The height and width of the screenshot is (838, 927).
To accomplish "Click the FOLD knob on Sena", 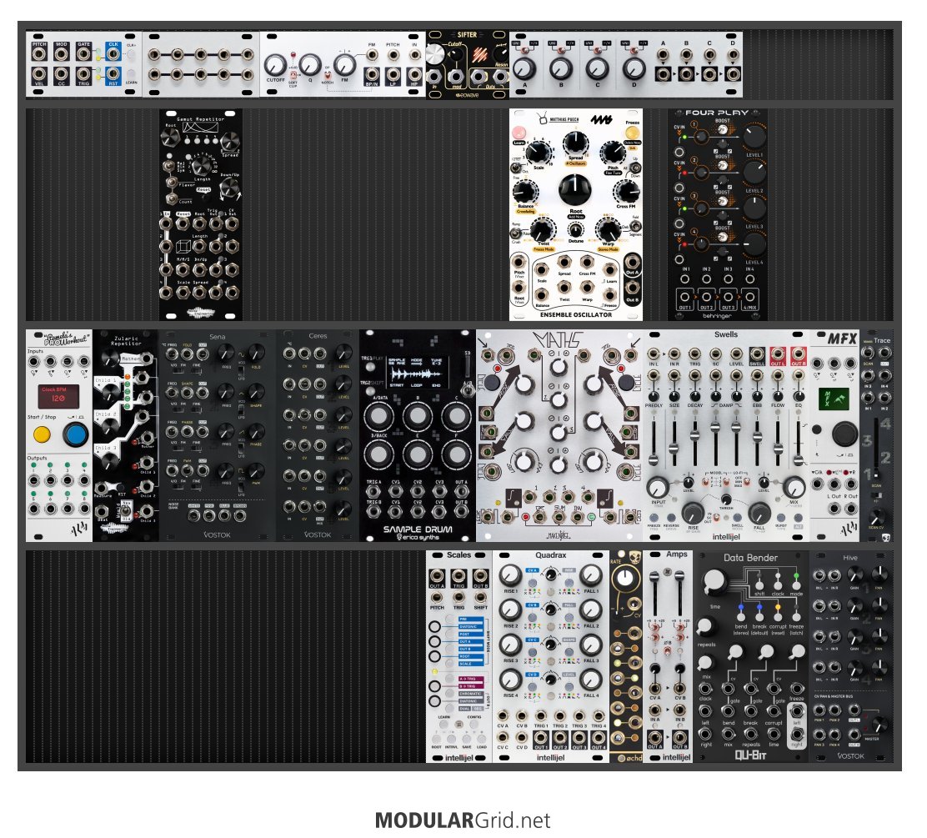I will tap(256, 354).
